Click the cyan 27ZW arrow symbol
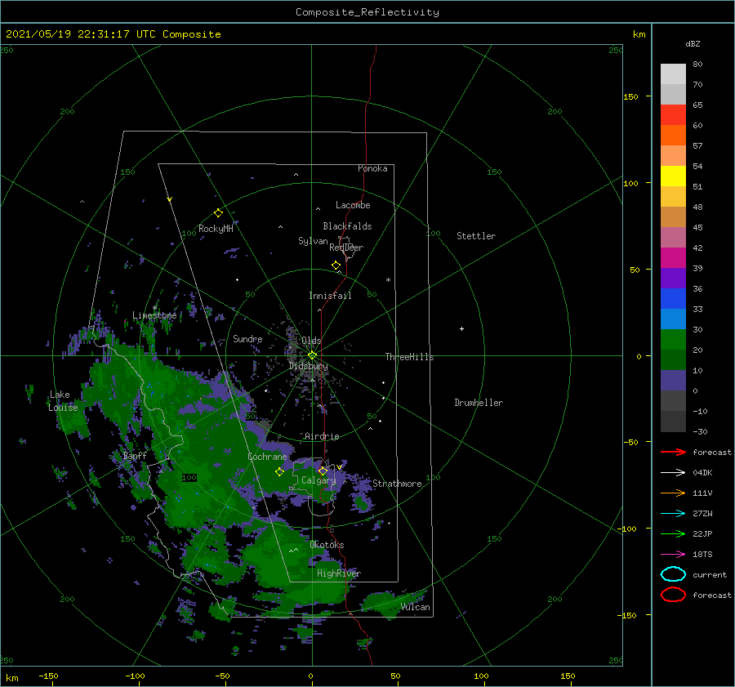 tap(673, 514)
